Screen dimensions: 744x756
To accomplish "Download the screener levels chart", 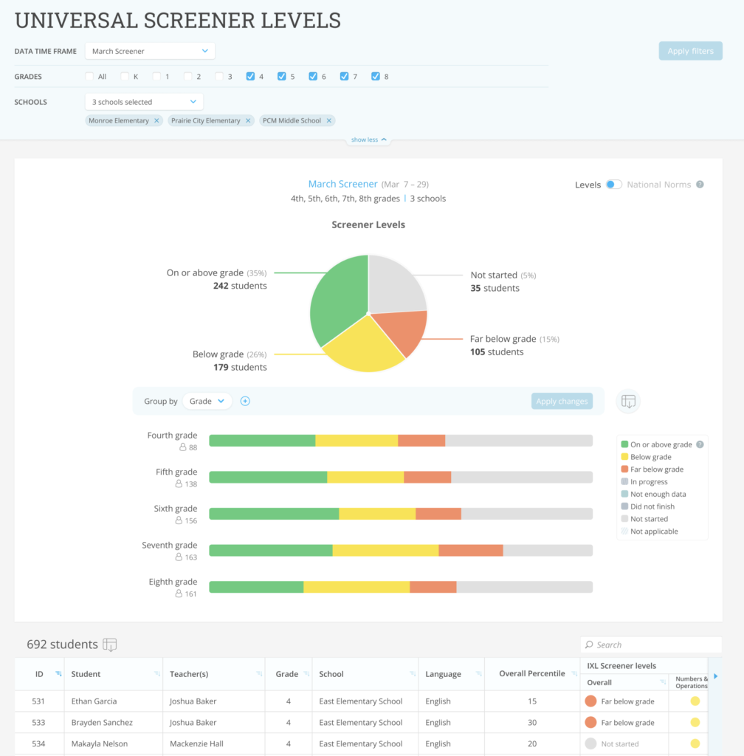I will [x=627, y=401].
